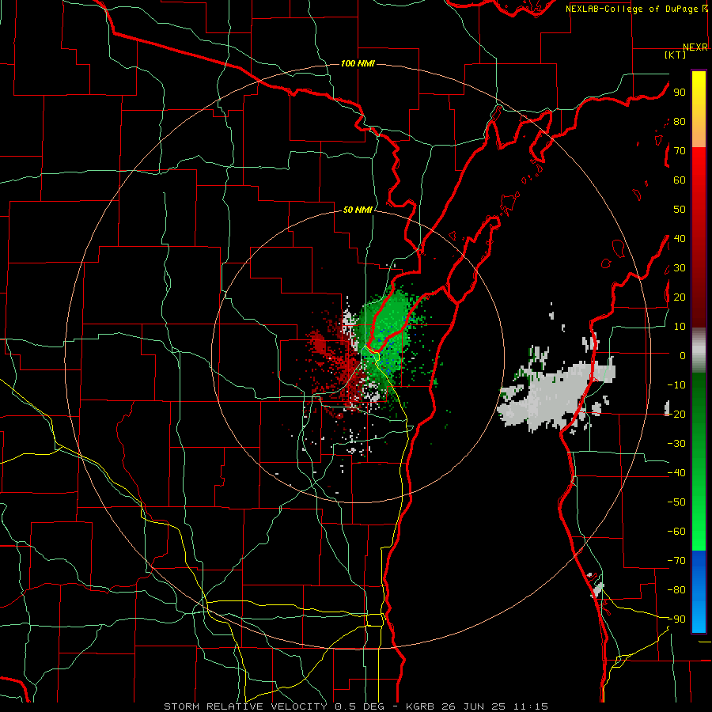The height and width of the screenshot is (712, 712).
Task: Click the [KT] units label
Action: [x=676, y=55]
